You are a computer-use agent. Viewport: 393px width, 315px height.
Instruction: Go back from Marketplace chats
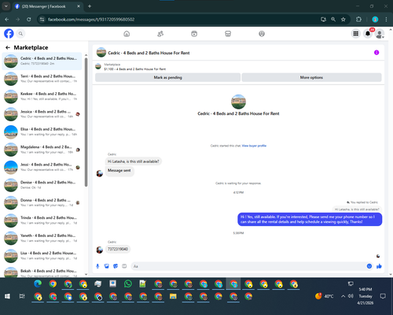[x=8, y=47]
